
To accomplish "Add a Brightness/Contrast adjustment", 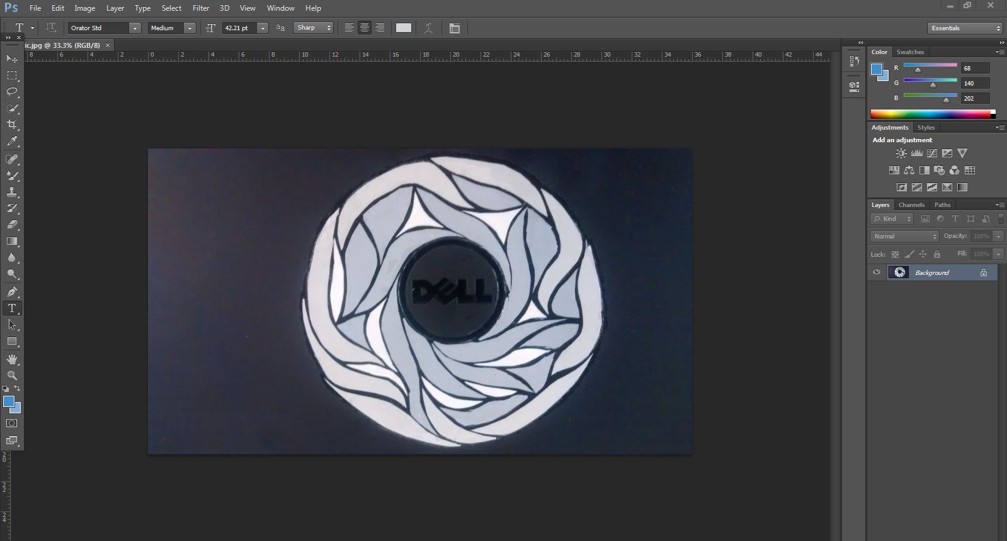I will (x=901, y=153).
